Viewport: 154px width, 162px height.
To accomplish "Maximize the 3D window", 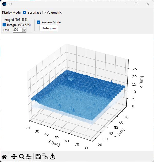I will pos(136,4).
